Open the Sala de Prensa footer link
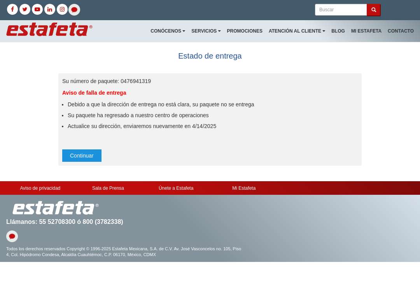Screen dimensions: 420x298 (x=108, y=188)
